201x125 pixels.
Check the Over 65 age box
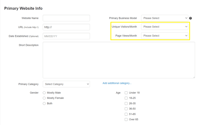point(126,119)
